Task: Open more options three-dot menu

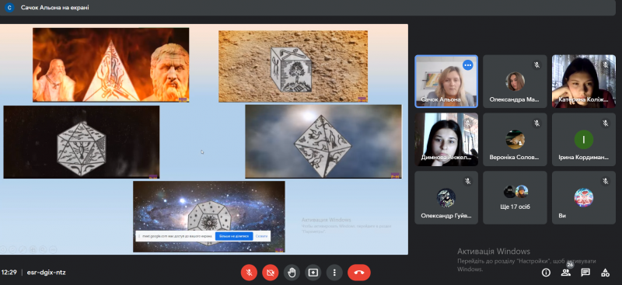Action: 334,273
